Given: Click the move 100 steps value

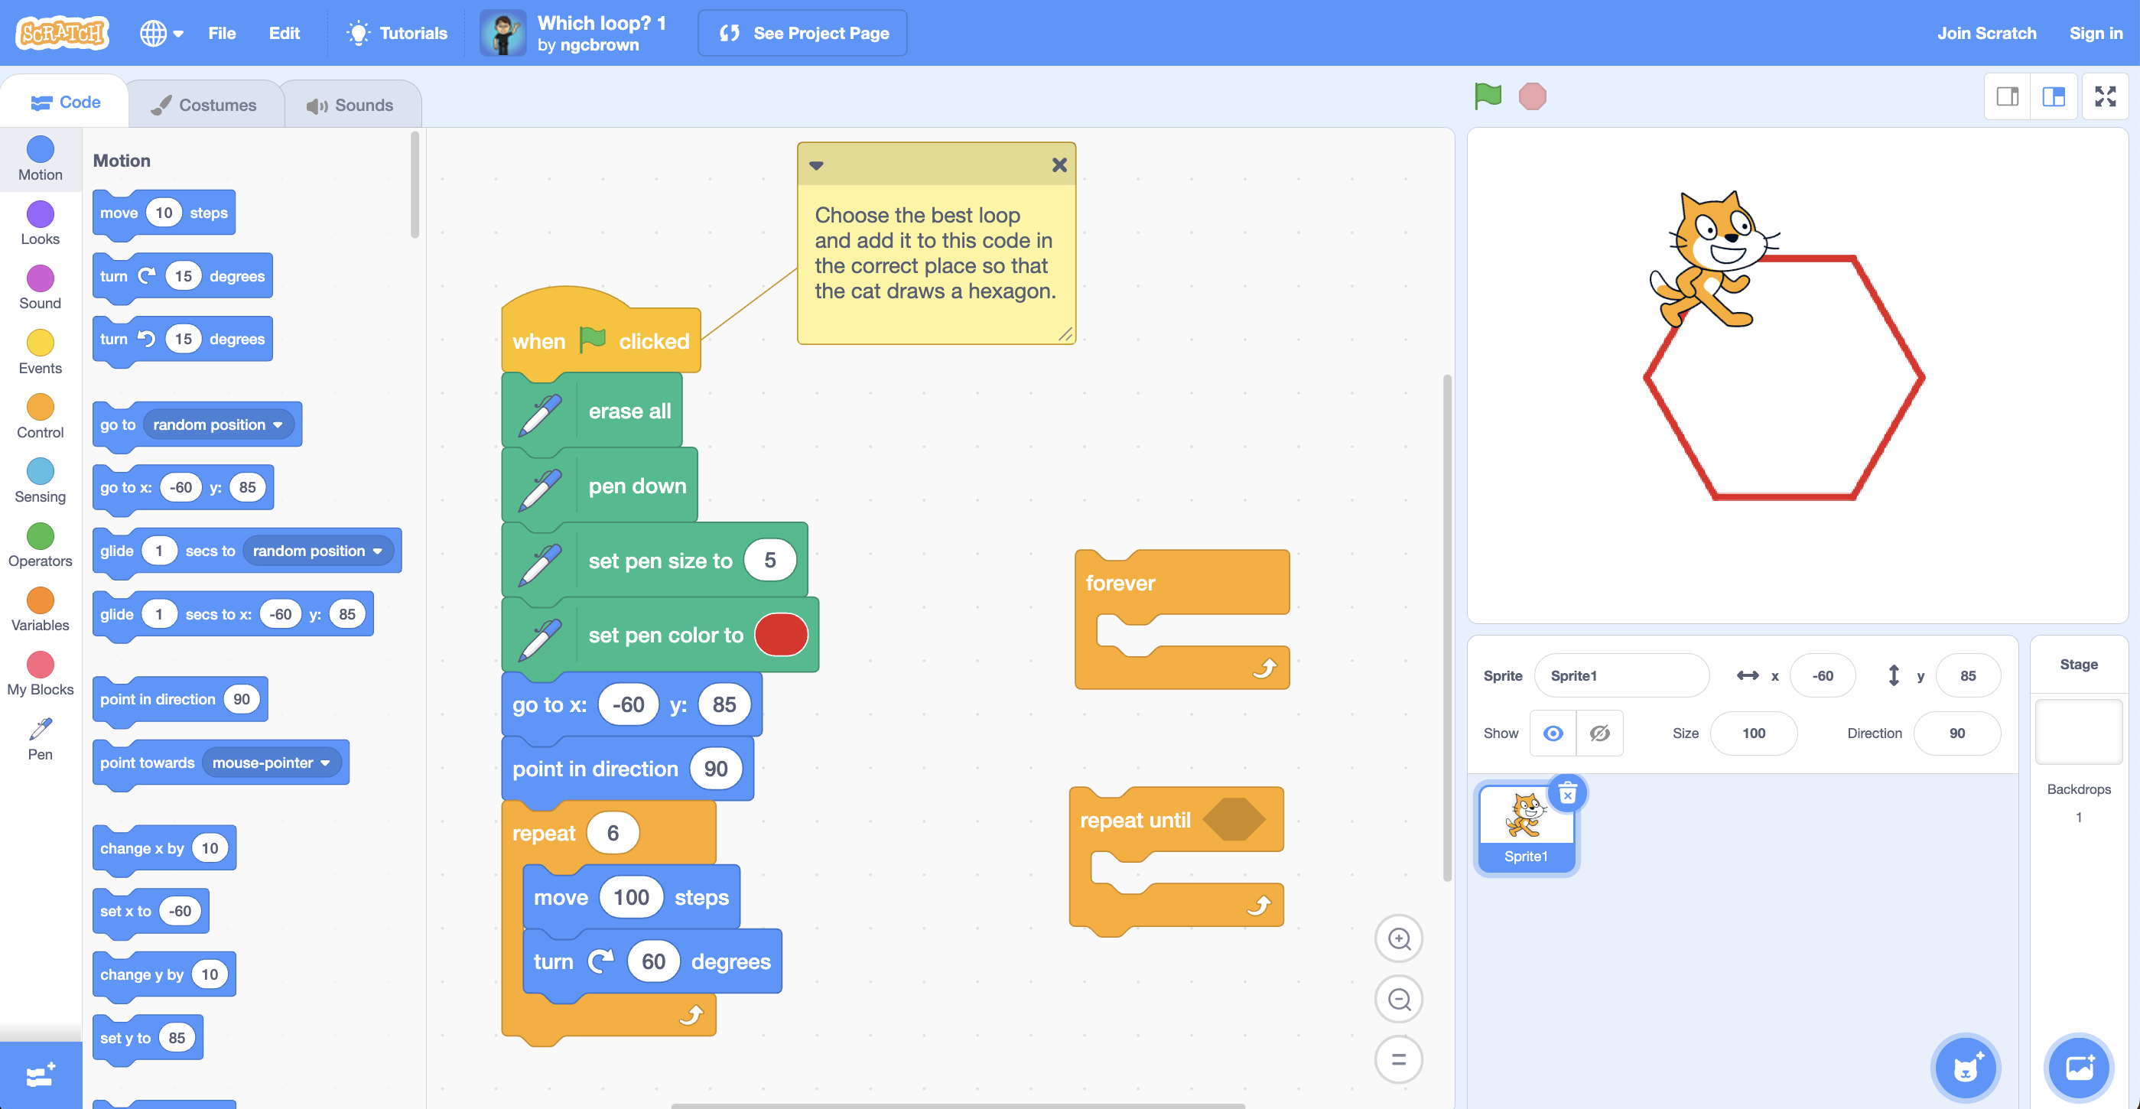Looking at the screenshot, I should (x=630, y=896).
